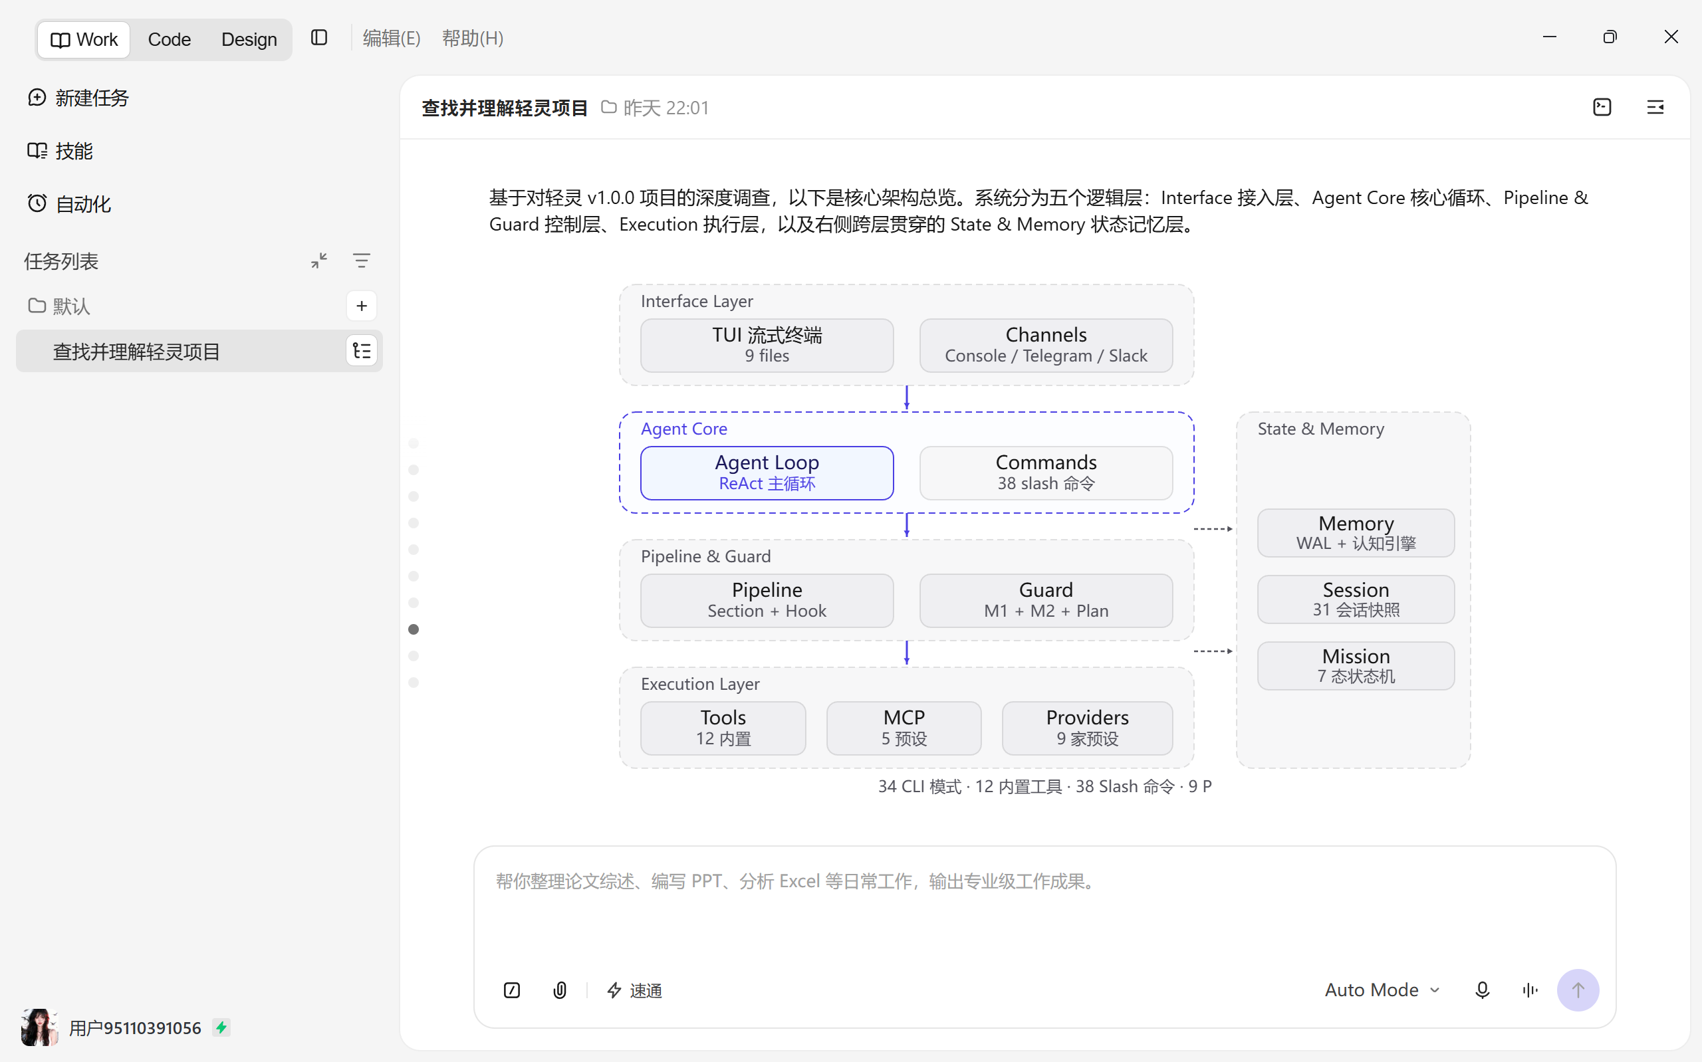
Task: Click the green lightning badge beside the username
Action: coord(221,1027)
